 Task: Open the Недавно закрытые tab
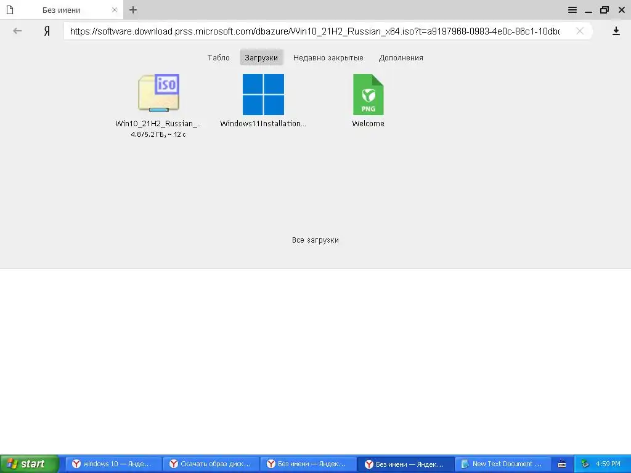328,57
